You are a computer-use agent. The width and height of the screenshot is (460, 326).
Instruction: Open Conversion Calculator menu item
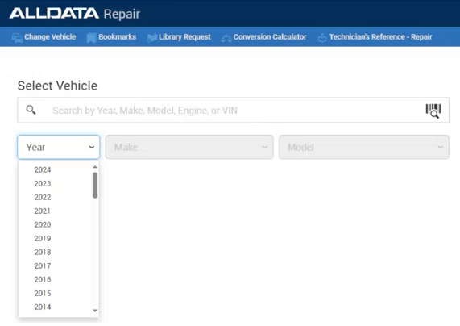point(263,37)
